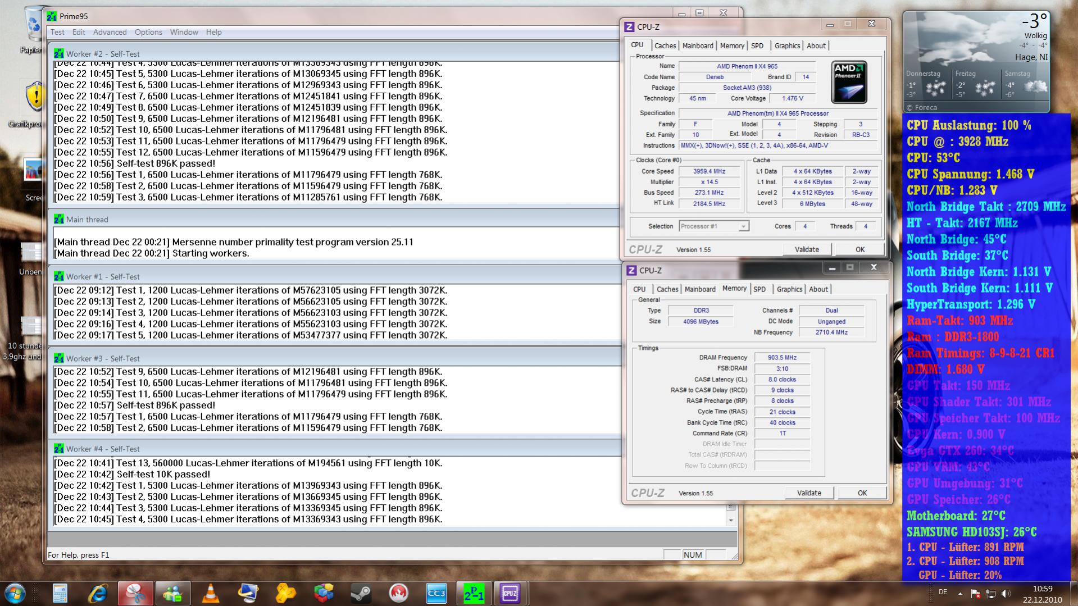Image resolution: width=1078 pixels, height=606 pixels.
Task: Click the Worker #3 sub-window icon
Action: 58,358
